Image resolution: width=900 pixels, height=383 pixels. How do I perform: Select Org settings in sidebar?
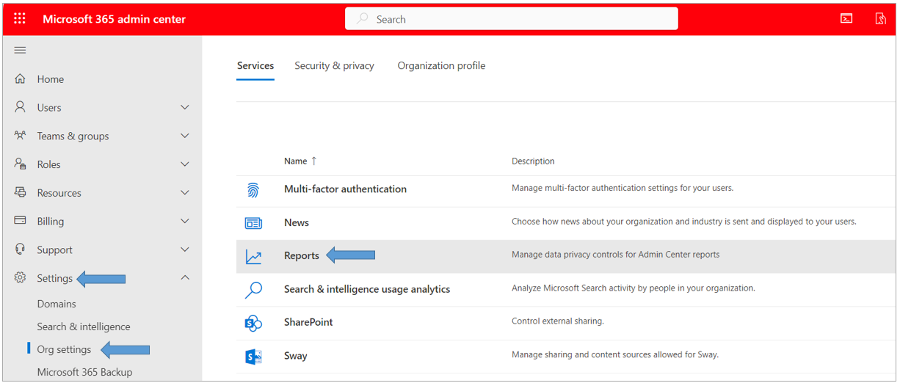point(65,349)
